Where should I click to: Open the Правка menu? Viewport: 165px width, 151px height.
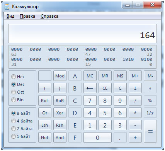point(27,16)
